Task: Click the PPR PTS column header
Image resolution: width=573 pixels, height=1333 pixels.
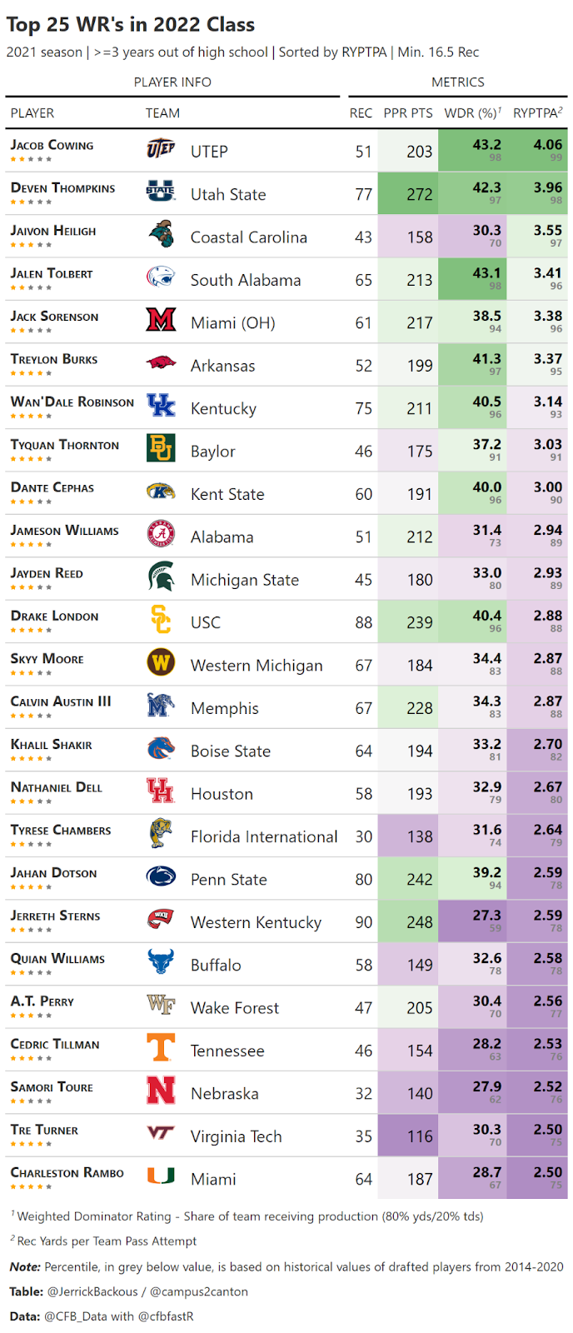Action: tap(408, 113)
